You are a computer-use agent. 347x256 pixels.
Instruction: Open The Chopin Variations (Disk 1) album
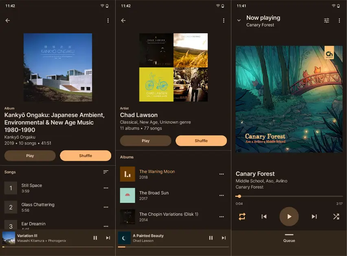pos(173,217)
